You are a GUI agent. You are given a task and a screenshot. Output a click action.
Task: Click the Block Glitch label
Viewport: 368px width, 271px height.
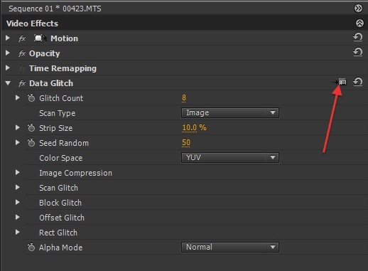point(60,203)
